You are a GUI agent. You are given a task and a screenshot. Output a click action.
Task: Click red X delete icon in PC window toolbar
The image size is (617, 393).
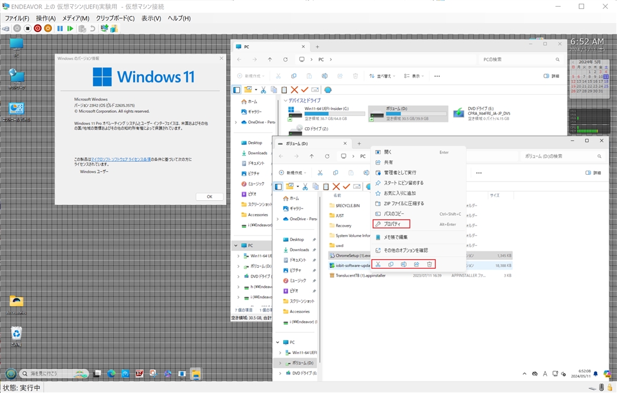coord(294,90)
